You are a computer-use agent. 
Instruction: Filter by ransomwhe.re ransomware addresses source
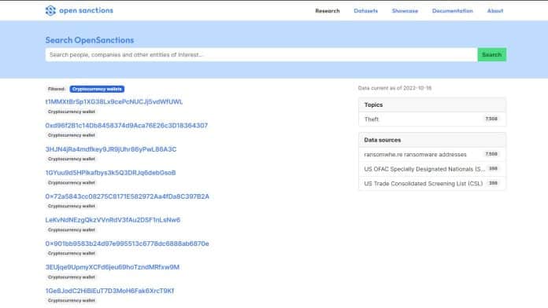point(432,154)
